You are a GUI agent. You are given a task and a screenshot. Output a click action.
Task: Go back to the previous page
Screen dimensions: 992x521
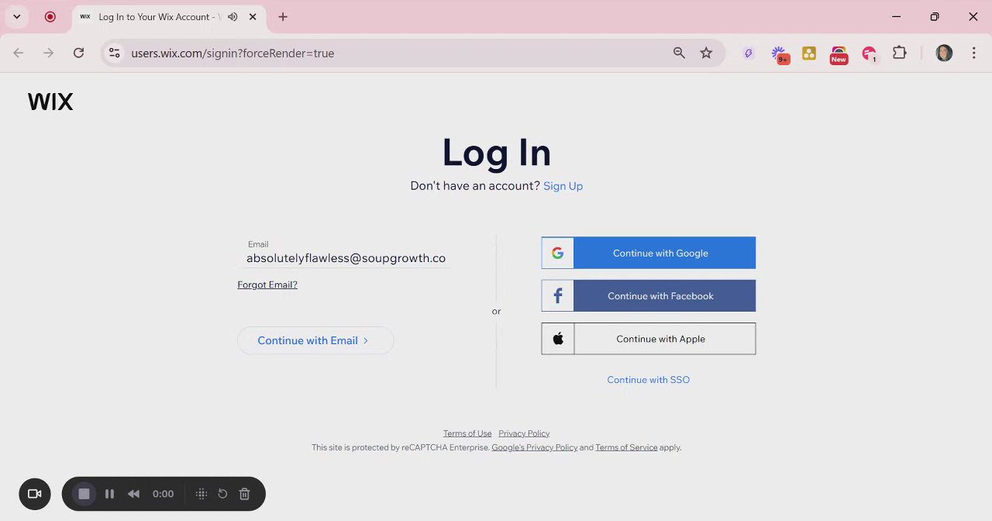(19, 53)
